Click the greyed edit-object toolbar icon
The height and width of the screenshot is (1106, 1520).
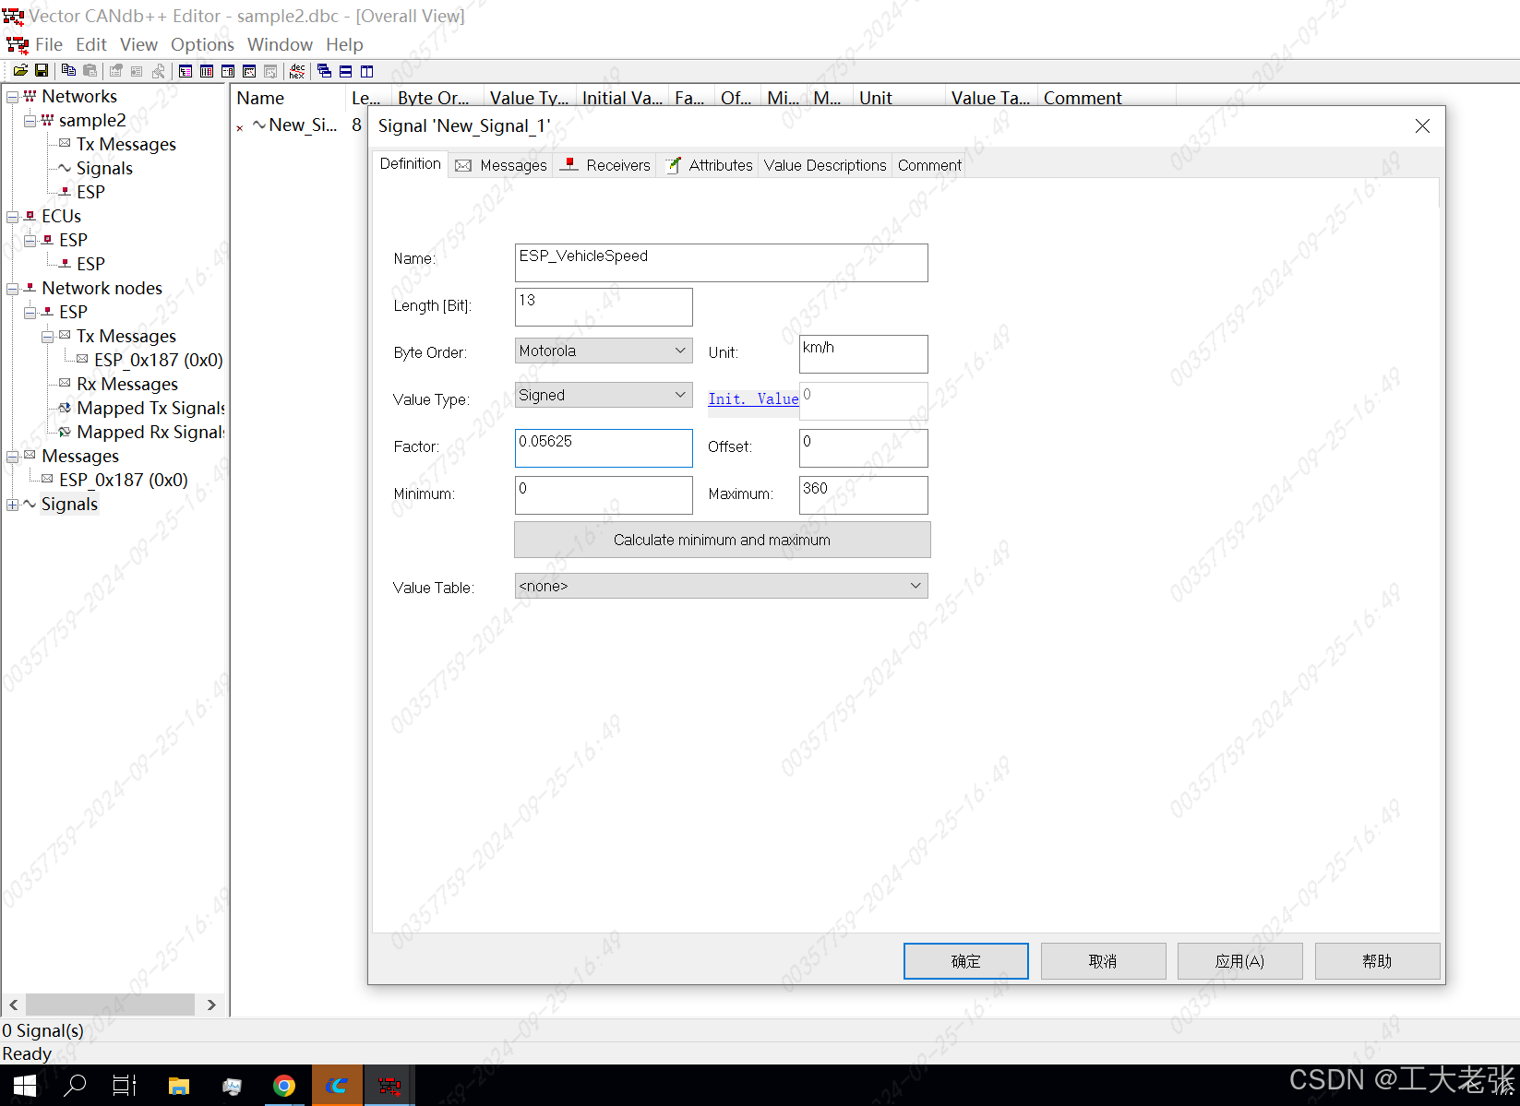[116, 71]
